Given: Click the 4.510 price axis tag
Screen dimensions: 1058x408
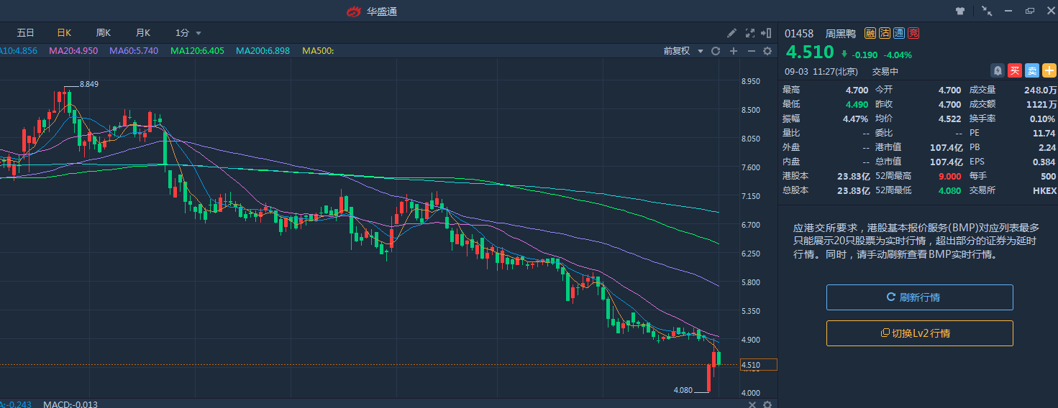Looking at the screenshot, I should (759, 365).
